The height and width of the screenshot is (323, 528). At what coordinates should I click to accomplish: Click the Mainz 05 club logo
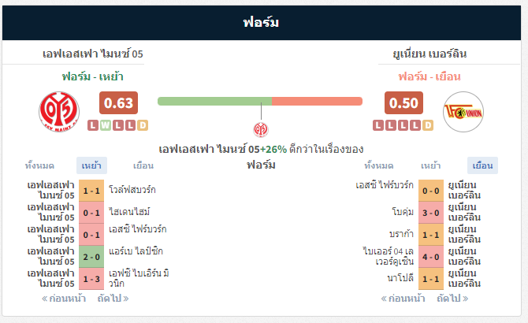click(x=59, y=112)
